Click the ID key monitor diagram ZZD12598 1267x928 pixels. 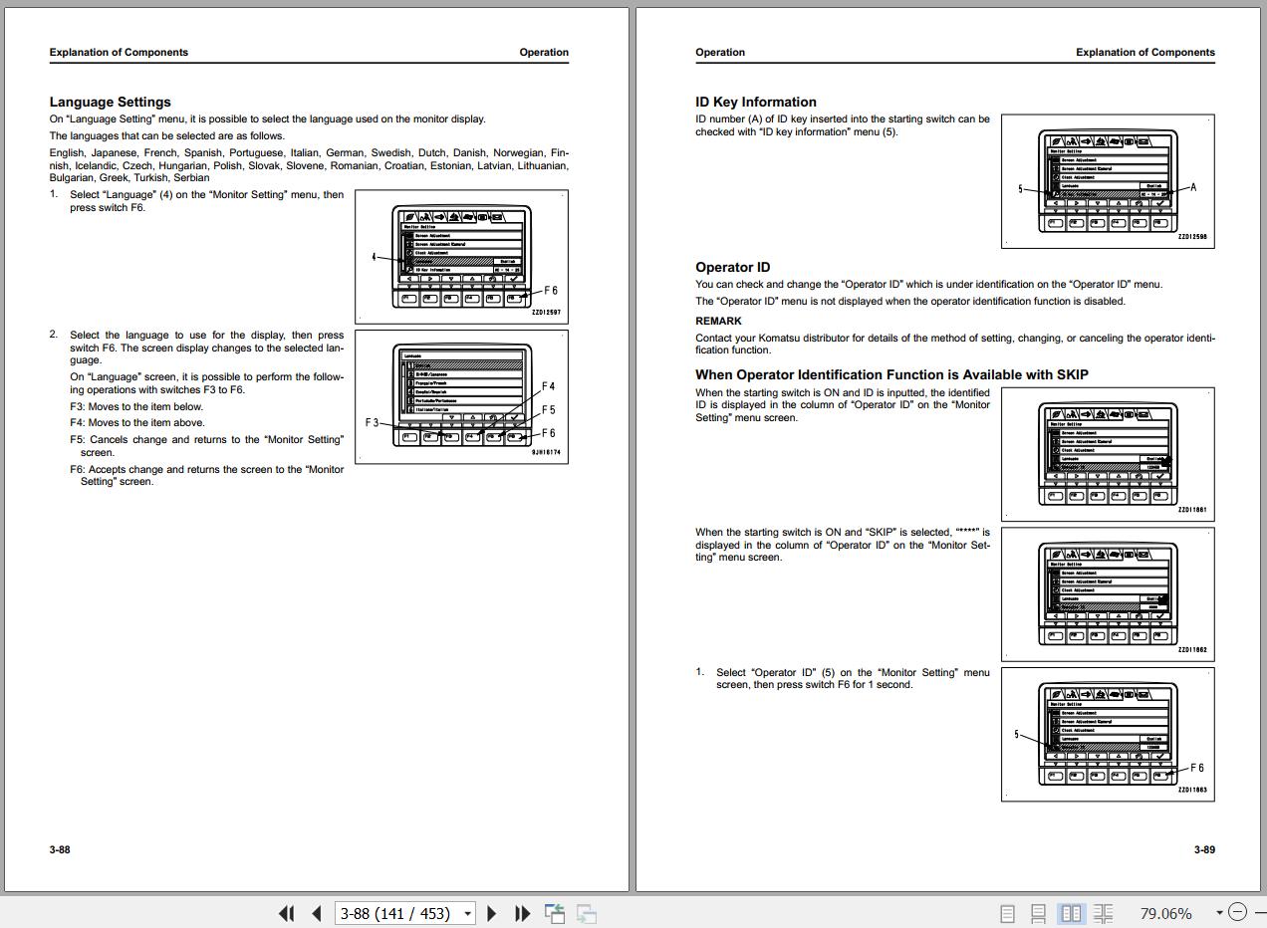click(x=1108, y=181)
